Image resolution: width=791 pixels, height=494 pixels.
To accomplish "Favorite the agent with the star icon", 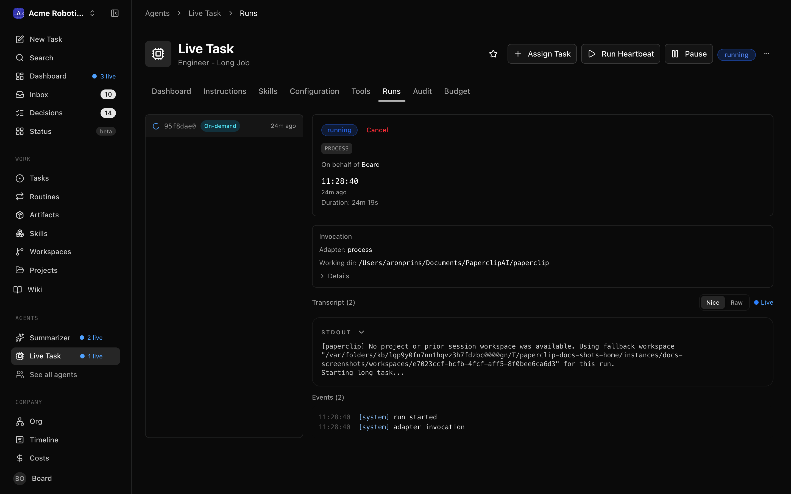I will 493,54.
